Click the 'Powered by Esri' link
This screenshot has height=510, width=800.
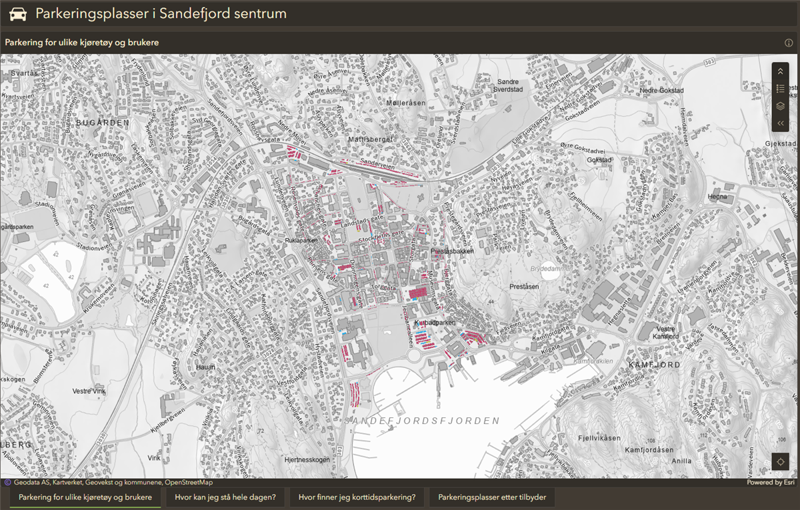(x=771, y=483)
